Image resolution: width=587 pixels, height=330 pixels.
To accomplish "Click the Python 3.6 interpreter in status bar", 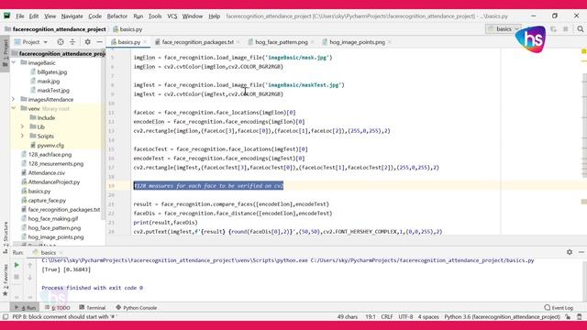I will pyautogui.click(x=502, y=316).
